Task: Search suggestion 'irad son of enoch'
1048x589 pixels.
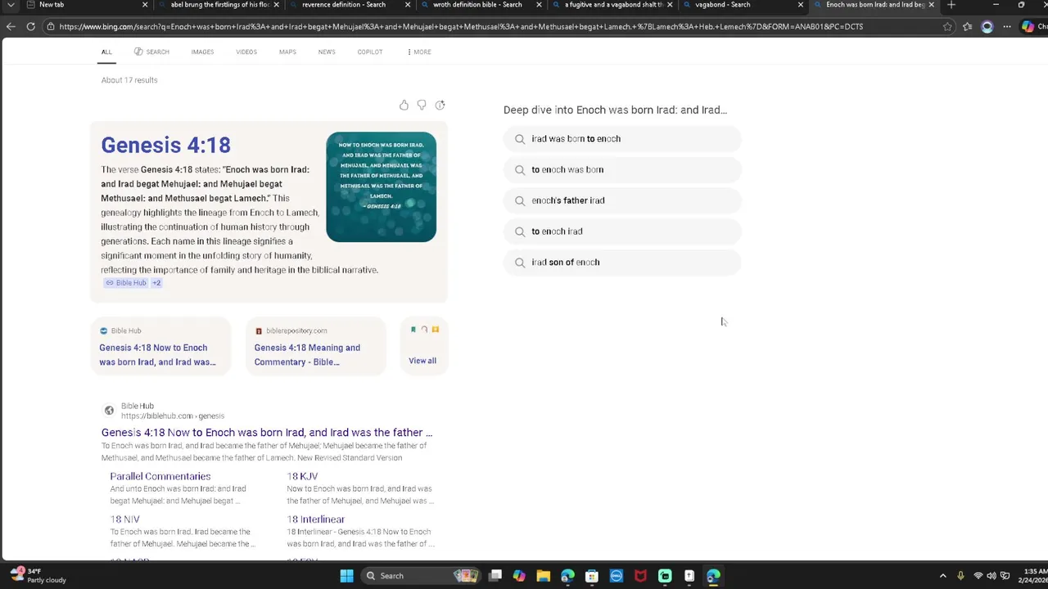Action: [x=622, y=263]
